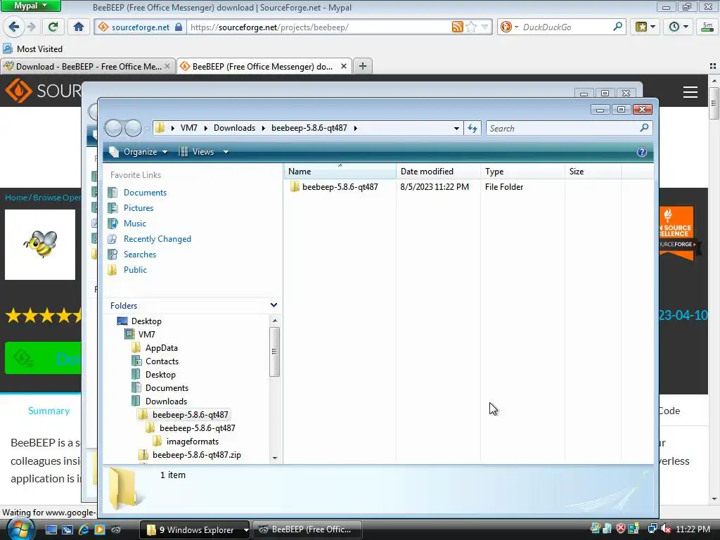Bookmark page with the star icon
Viewport: 720px width, 540px height.
click(471, 27)
